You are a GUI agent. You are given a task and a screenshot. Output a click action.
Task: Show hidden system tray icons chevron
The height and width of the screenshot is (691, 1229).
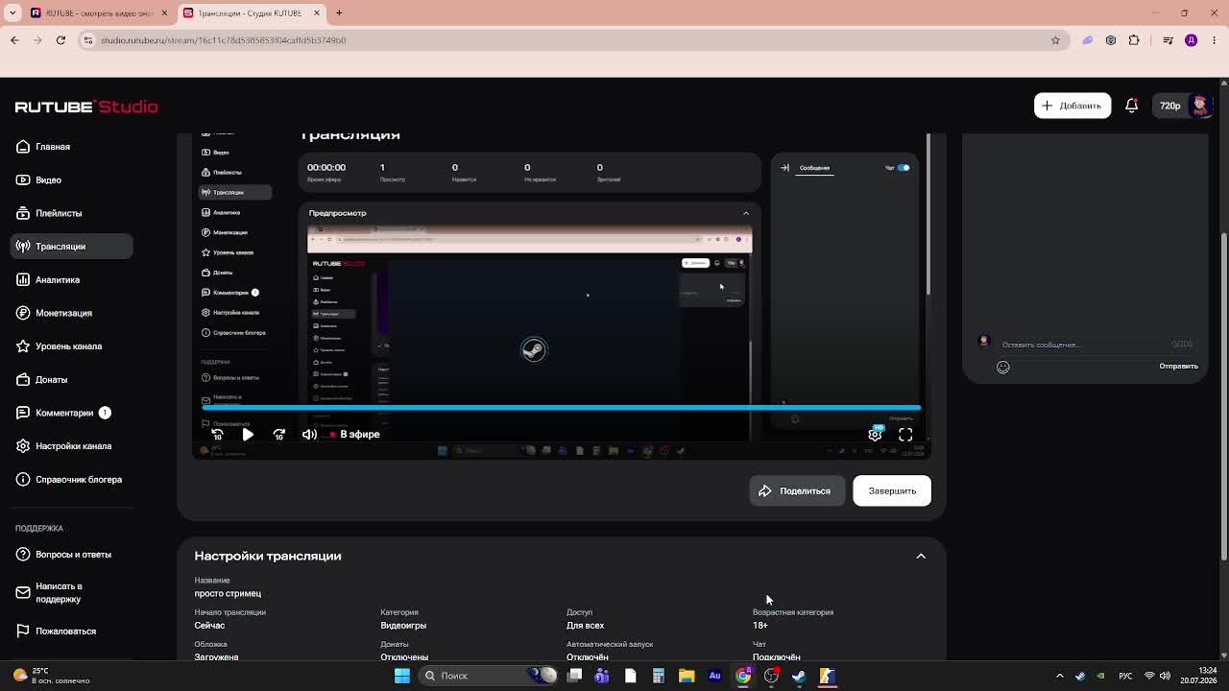click(1060, 676)
